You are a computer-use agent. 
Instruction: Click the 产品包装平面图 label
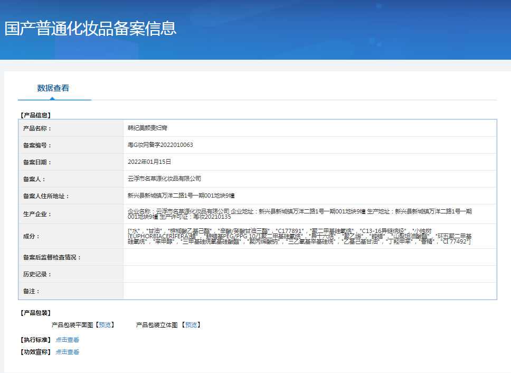pyautogui.click(x=72, y=325)
